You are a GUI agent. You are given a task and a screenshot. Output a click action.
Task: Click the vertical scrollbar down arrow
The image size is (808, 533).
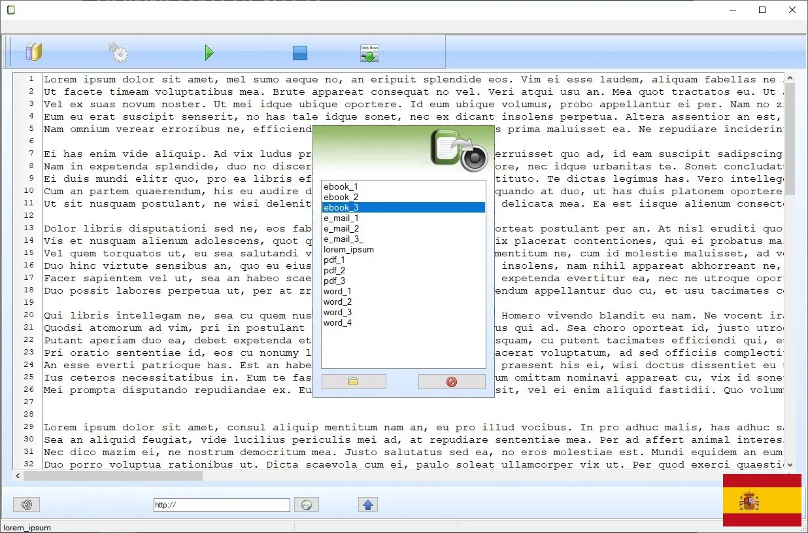coord(788,464)
